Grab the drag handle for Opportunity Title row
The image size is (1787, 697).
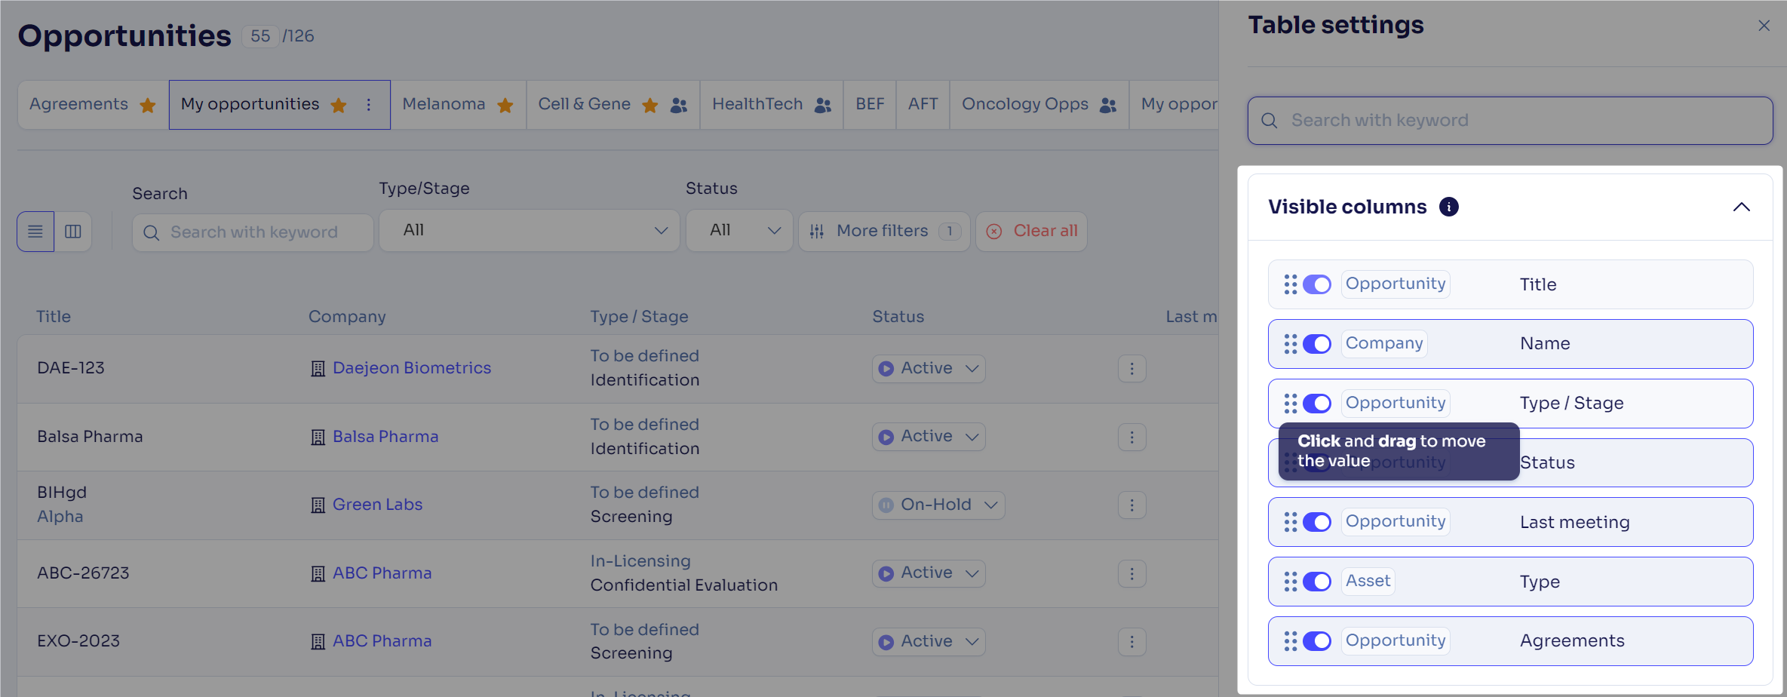tap(1291, 284)
